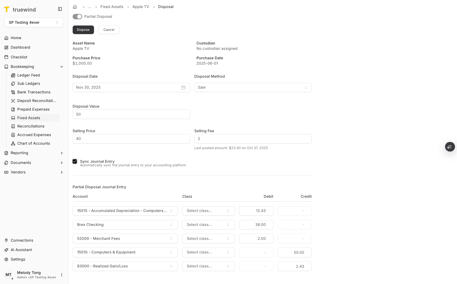Select the Connections plug icon
This screenshot has height=284, width=457.
click(x=6, y=240)
